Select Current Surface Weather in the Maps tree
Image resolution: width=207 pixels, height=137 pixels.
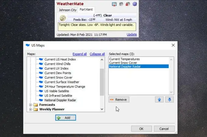pyautogui.click(x=62, y=82)
